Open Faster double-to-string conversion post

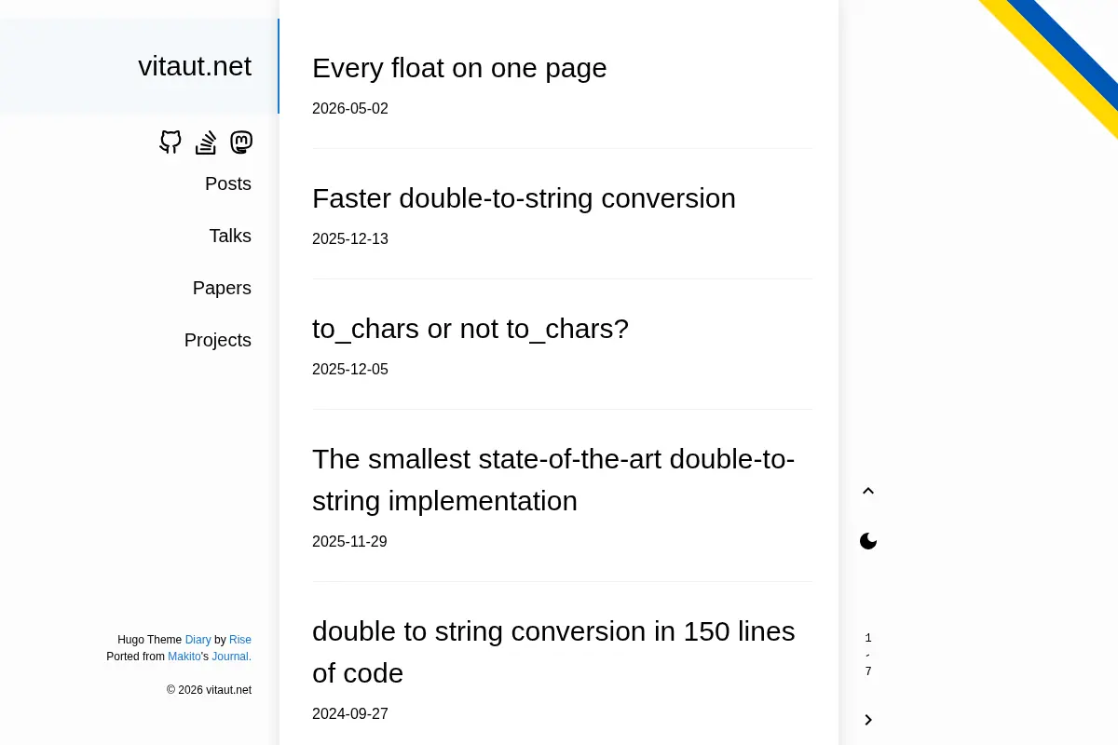point(524,198)
